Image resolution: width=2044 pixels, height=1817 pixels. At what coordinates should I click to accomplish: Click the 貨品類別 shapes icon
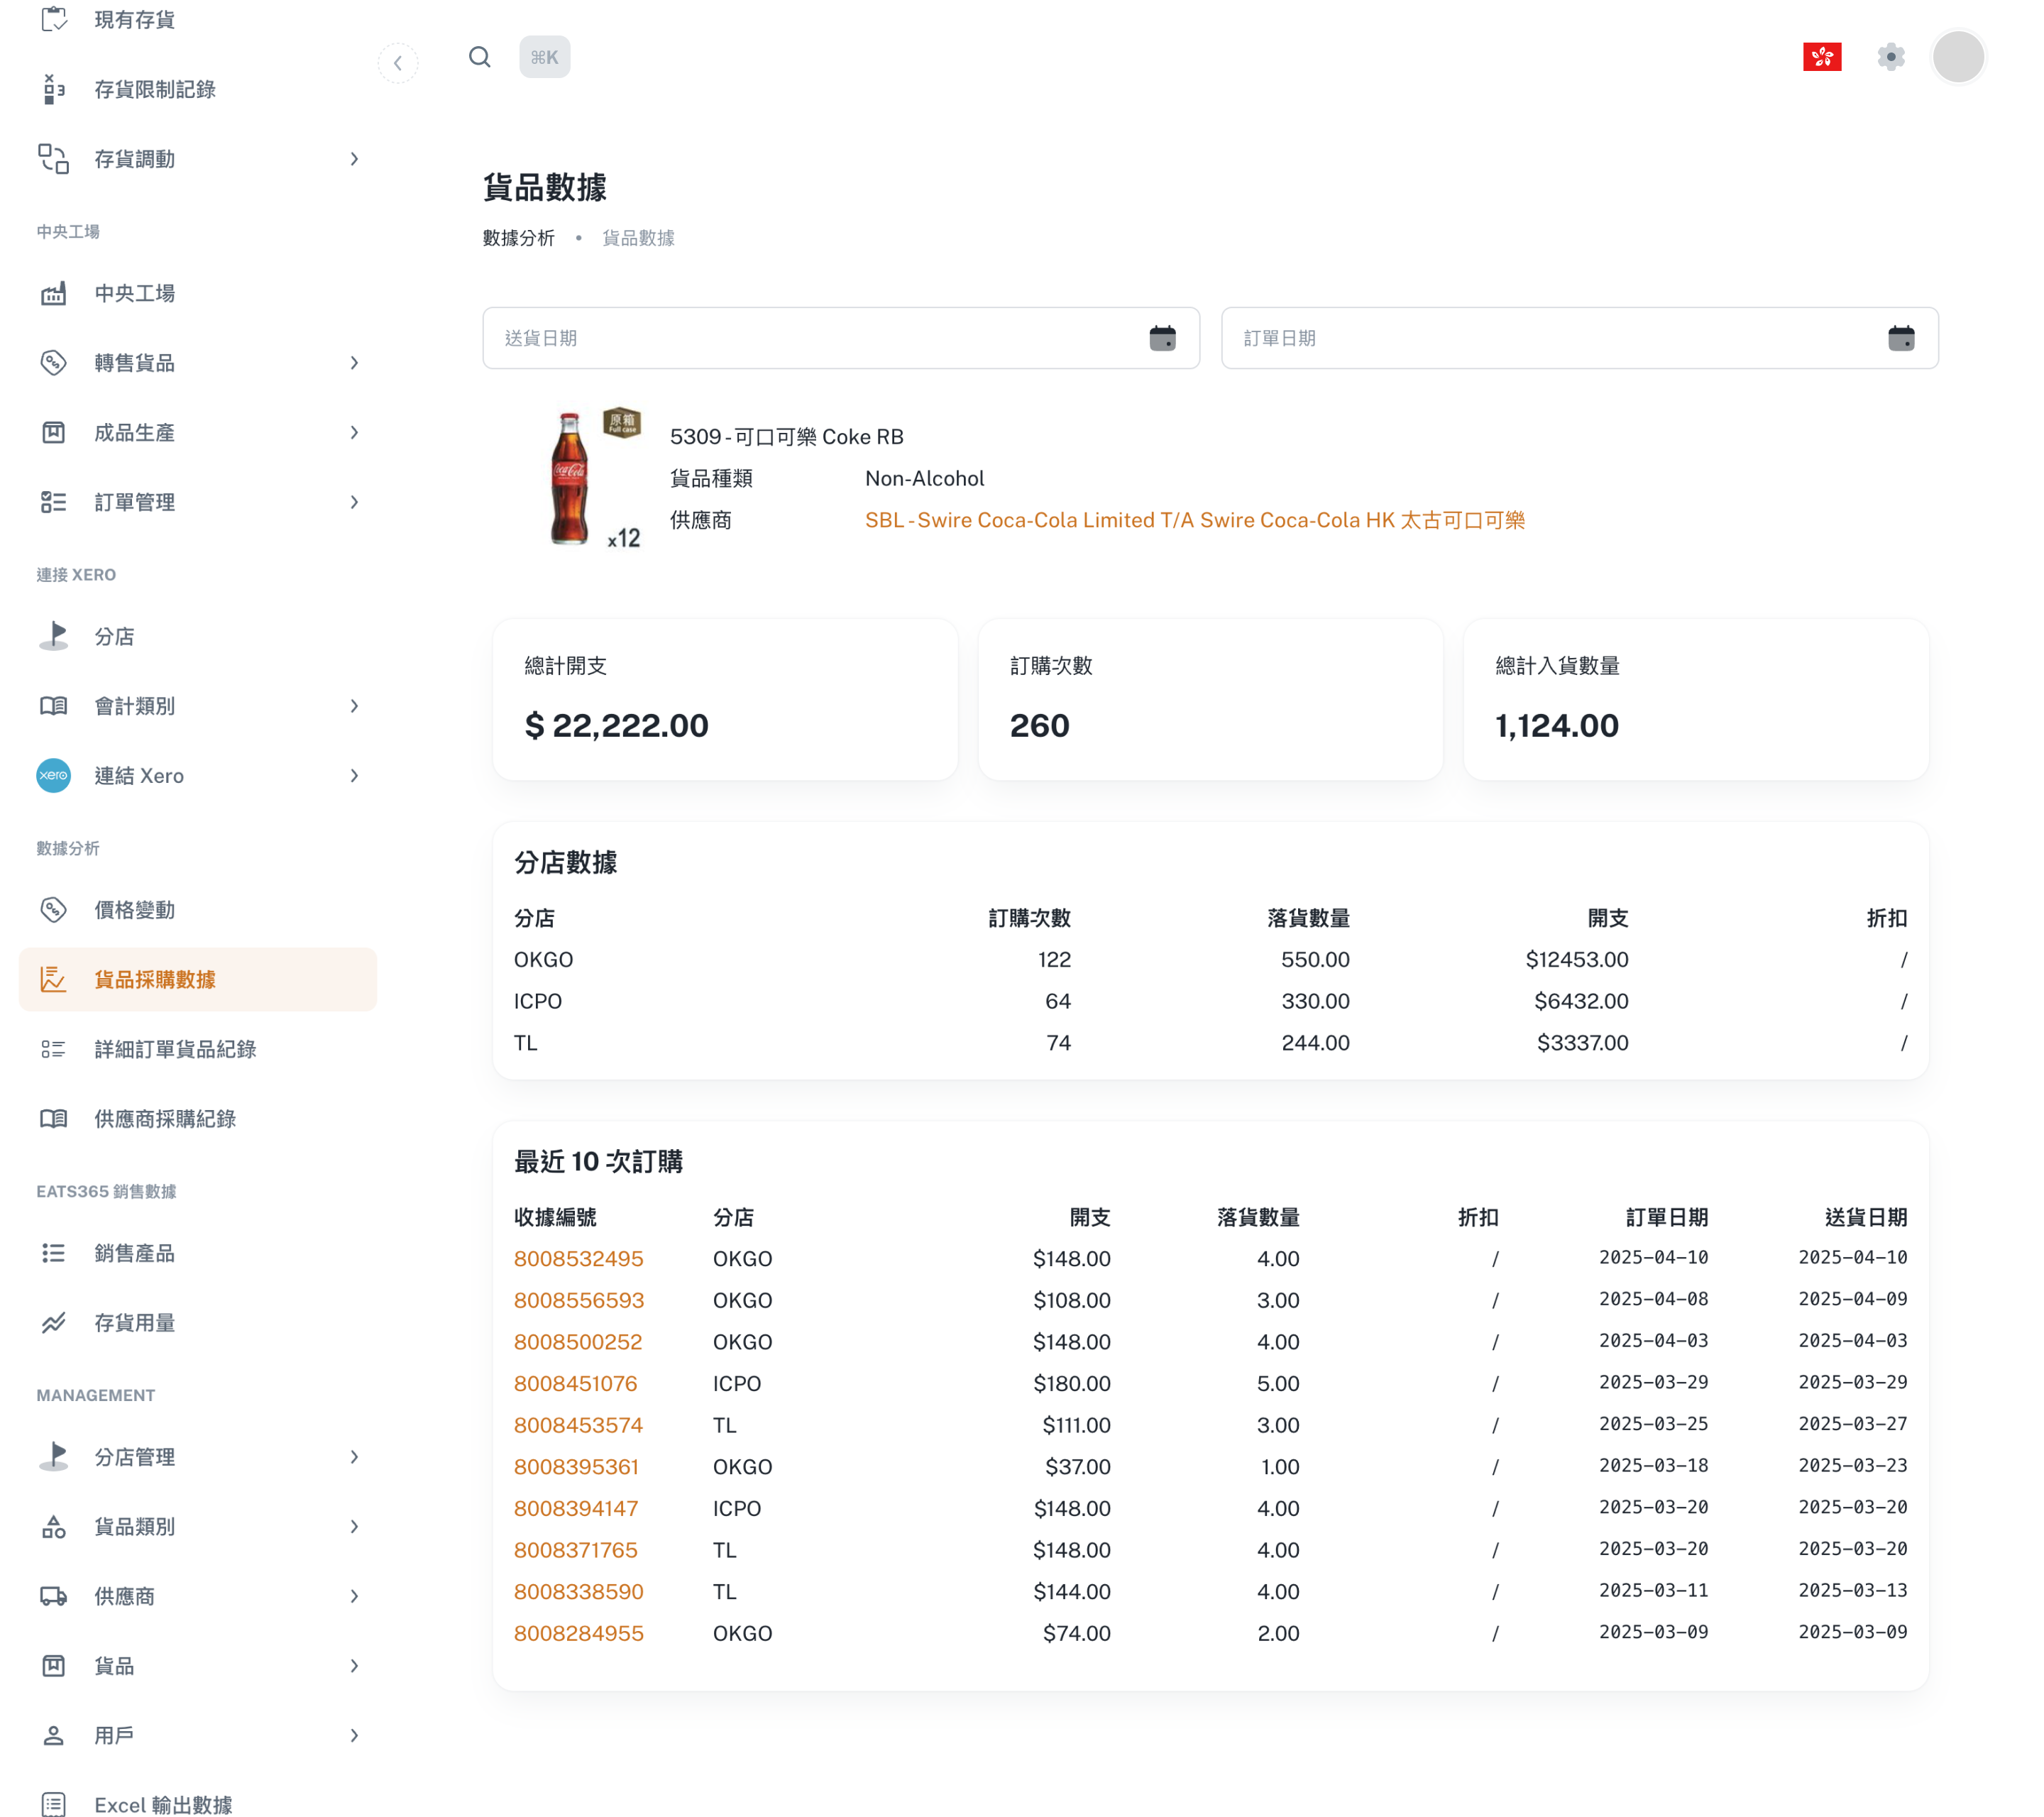click(54, 1527)
